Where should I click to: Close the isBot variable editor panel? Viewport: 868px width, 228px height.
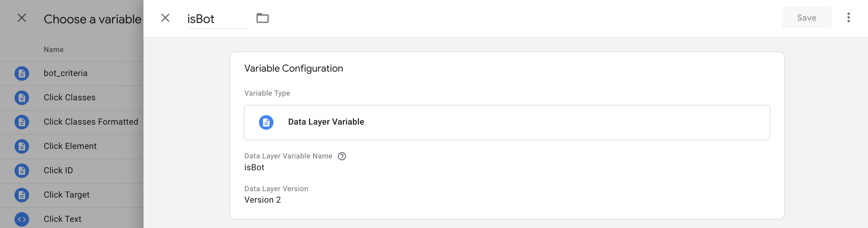(165, 18)
